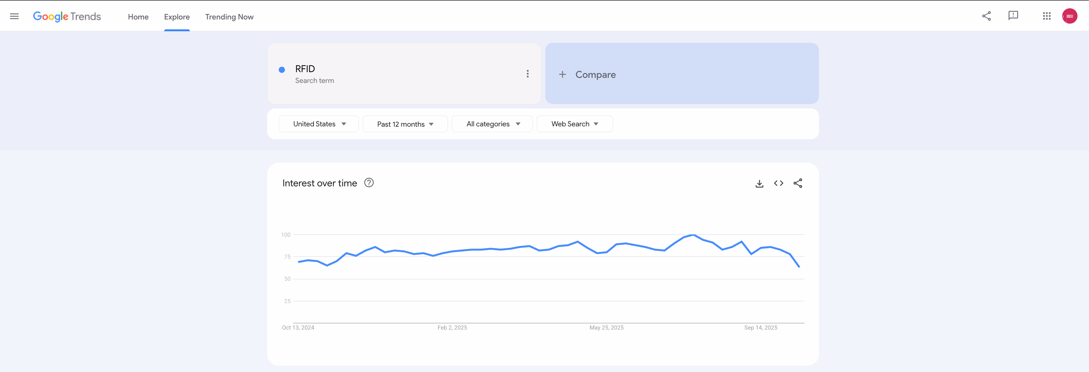This screenshot has width=1089, height=372.
Task: Go to the Home tab
Action: pos(138,17)
